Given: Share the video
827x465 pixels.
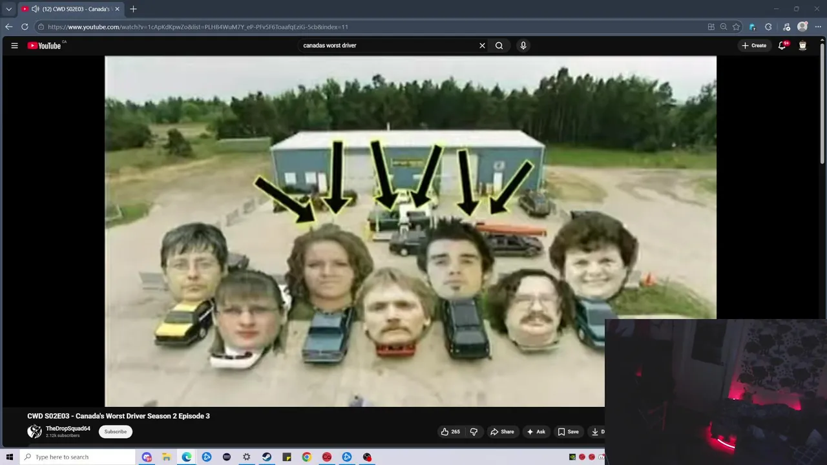Looking at the screenshot, I should click(502, 431).
